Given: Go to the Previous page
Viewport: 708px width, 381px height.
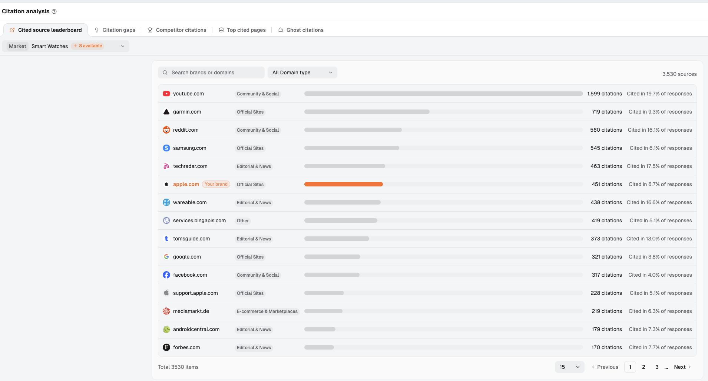Looking at the screenshot, I should point(605,367).
